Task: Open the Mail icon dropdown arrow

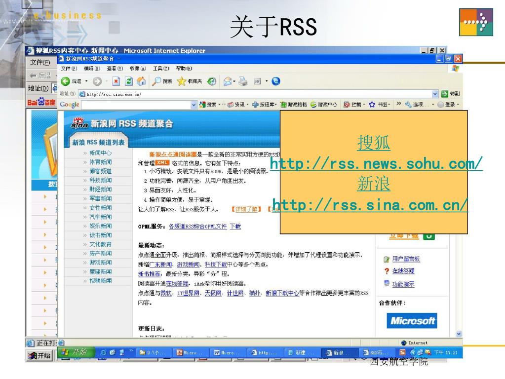Action: tap(234, 81)
